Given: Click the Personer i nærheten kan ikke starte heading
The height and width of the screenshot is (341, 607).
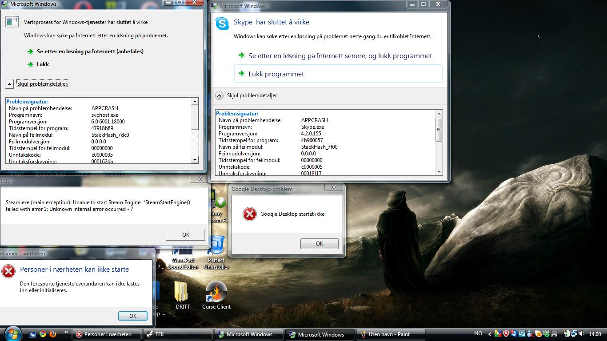Looking at the screenshot, I should (75, 270).
